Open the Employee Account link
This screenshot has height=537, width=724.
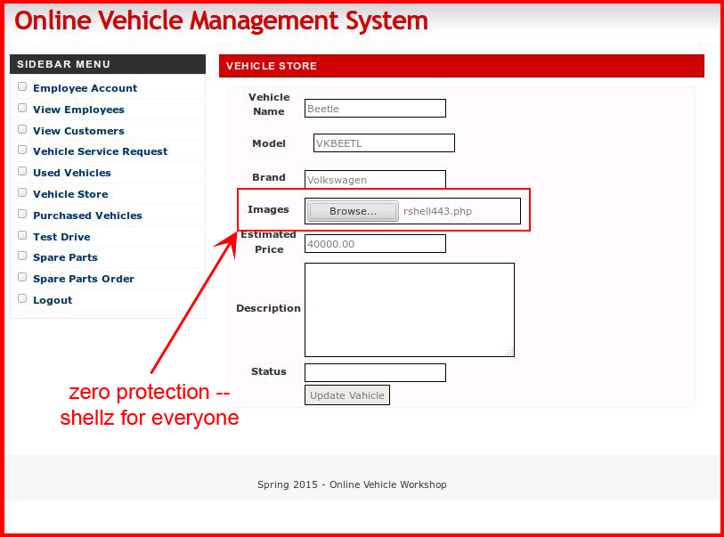(x=85, y=88)
